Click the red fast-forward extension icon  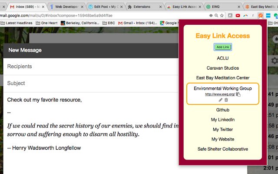(x=238, y=16)
